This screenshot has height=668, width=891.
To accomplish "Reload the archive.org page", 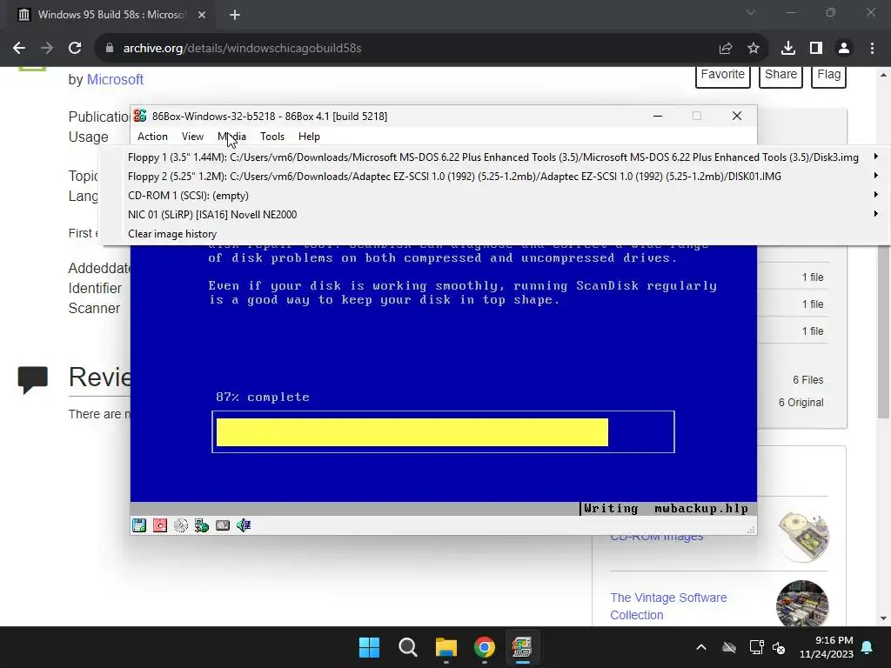I will tap(75, 49).
